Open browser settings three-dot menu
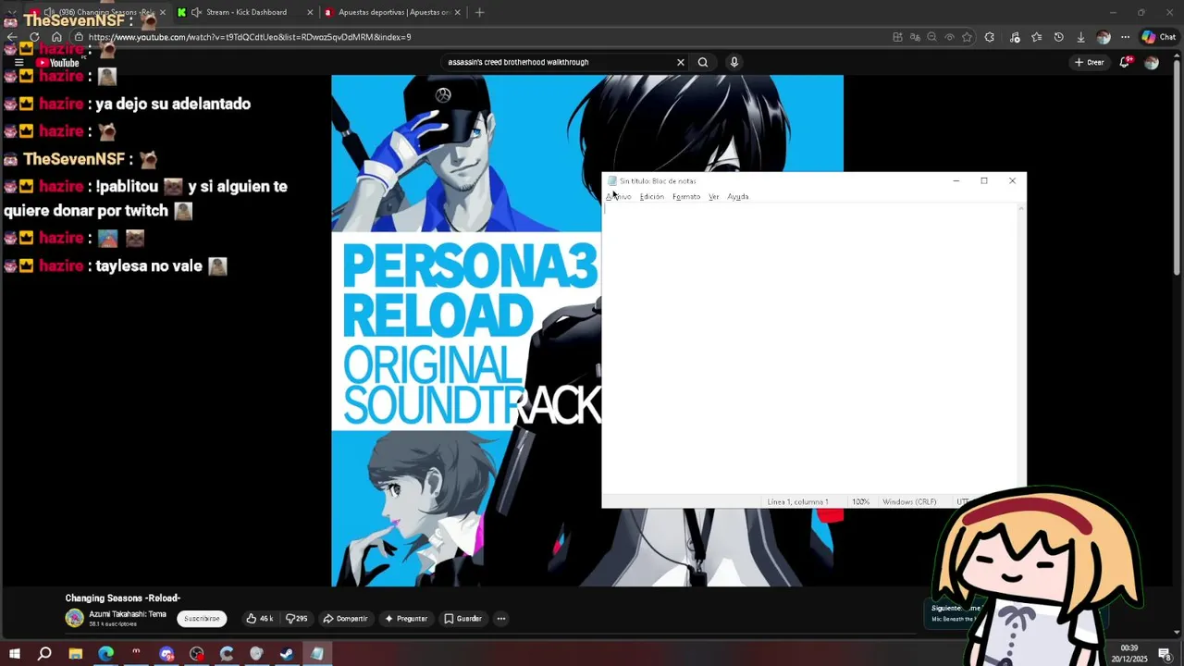1184x666 pixels. (x=1125, y=37)
